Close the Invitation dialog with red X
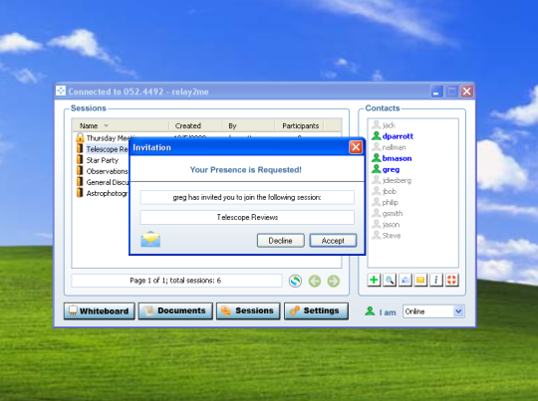Screen dimensions: 538x401 point(356,147)
